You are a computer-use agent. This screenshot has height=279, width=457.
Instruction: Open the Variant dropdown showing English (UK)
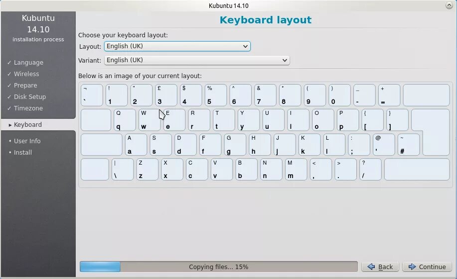[197, 60]
